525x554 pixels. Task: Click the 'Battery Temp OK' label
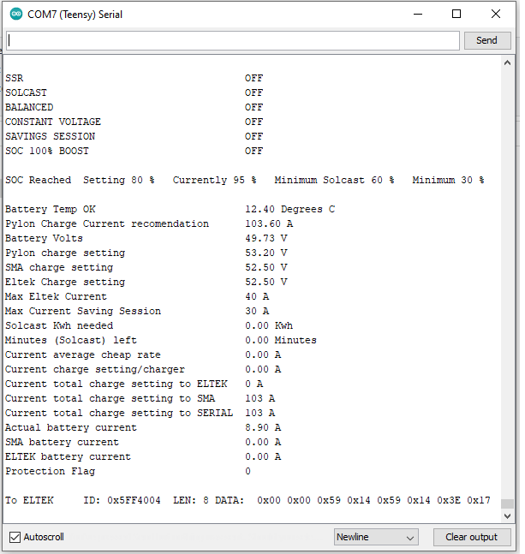(x=50, y=209)
